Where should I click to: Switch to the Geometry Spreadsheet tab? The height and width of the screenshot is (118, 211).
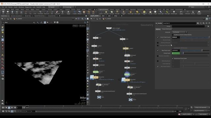pyautogui.click(x=16, y=16)
